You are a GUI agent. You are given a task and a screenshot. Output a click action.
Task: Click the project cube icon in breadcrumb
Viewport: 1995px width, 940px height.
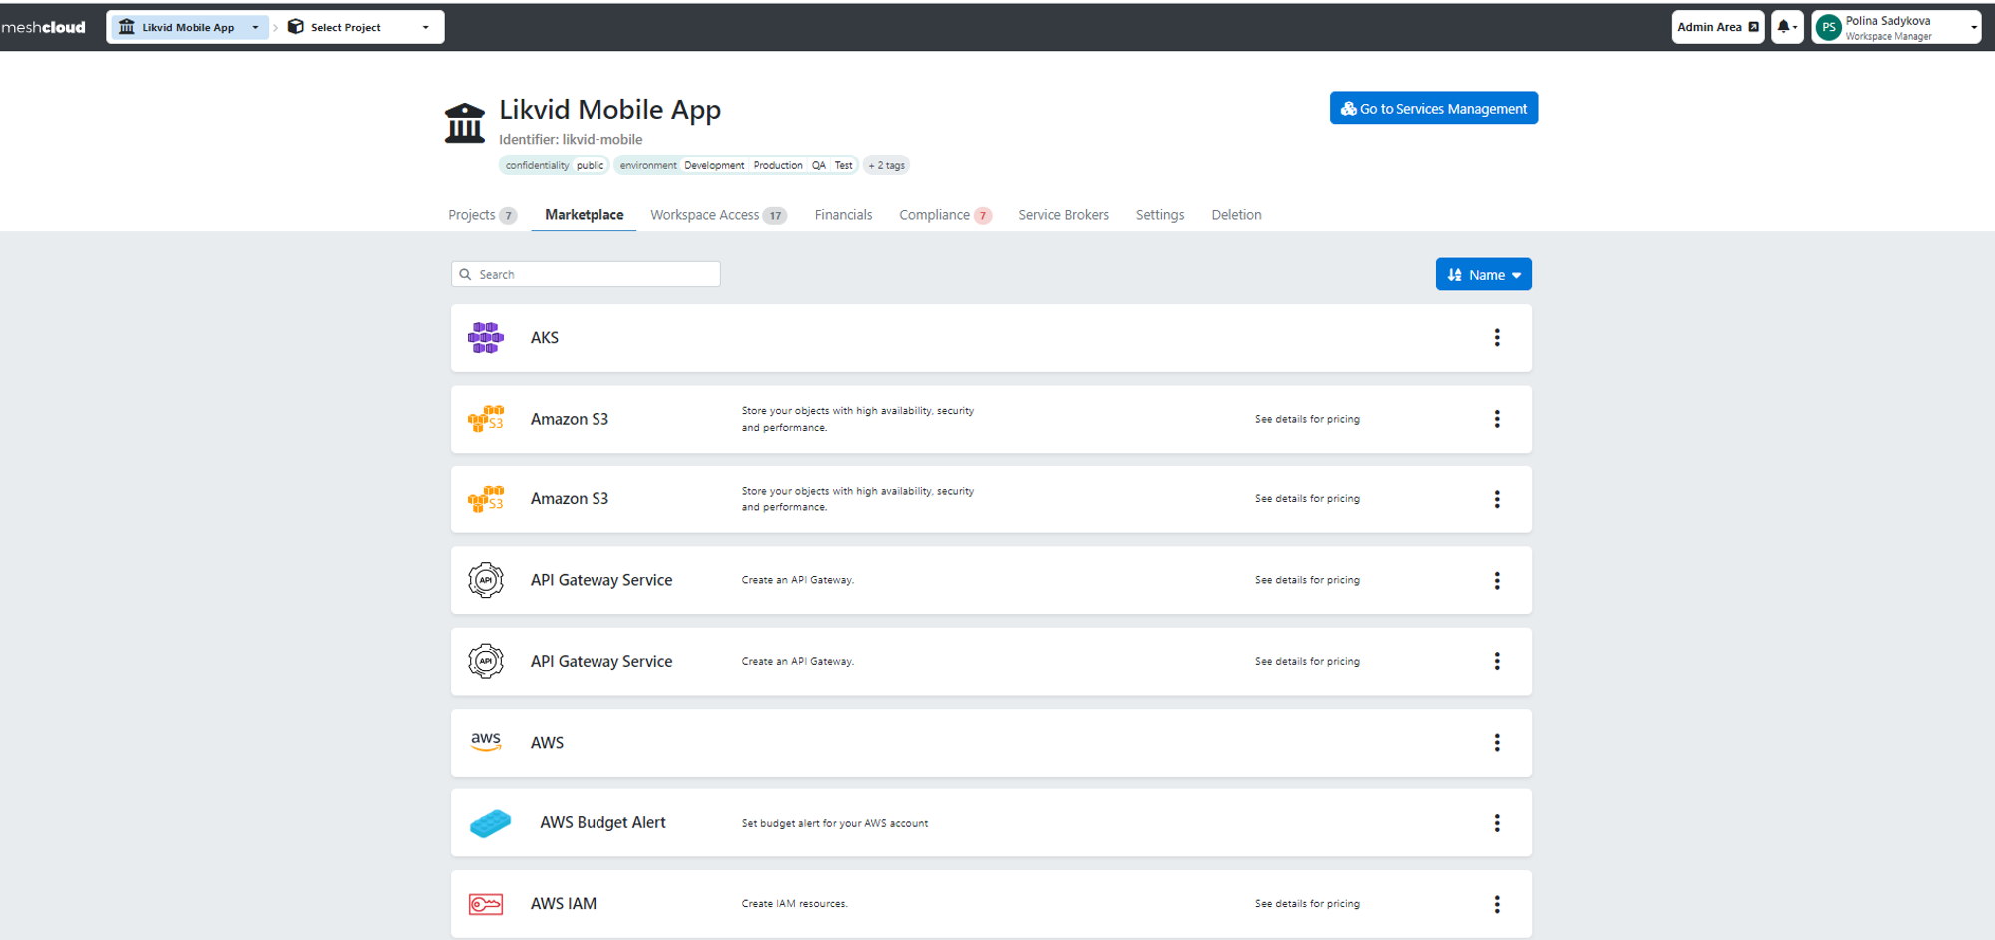click(296, 27)
